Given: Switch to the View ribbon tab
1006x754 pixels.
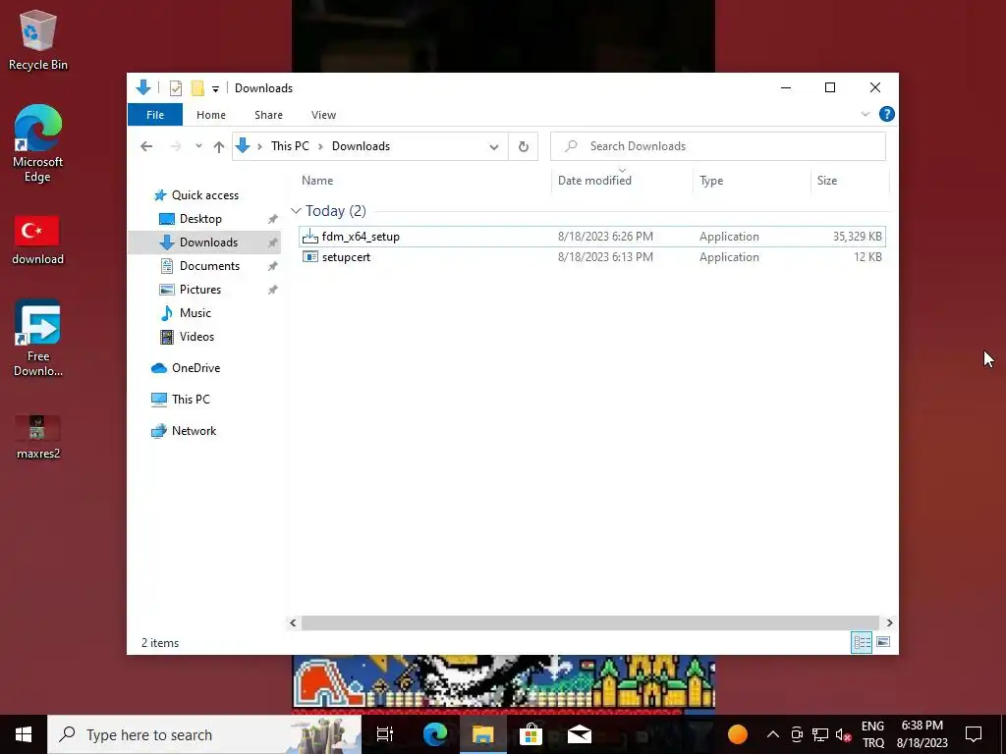Looking at the screenshot, I should coord(323,115).
